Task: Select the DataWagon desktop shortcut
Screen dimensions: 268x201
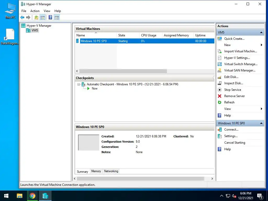Action: tap(10, 37)
